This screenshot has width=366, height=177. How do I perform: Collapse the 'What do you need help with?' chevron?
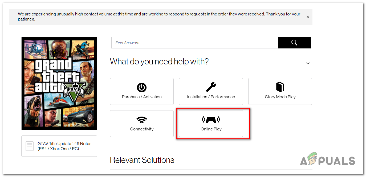[x=308, y=63]
